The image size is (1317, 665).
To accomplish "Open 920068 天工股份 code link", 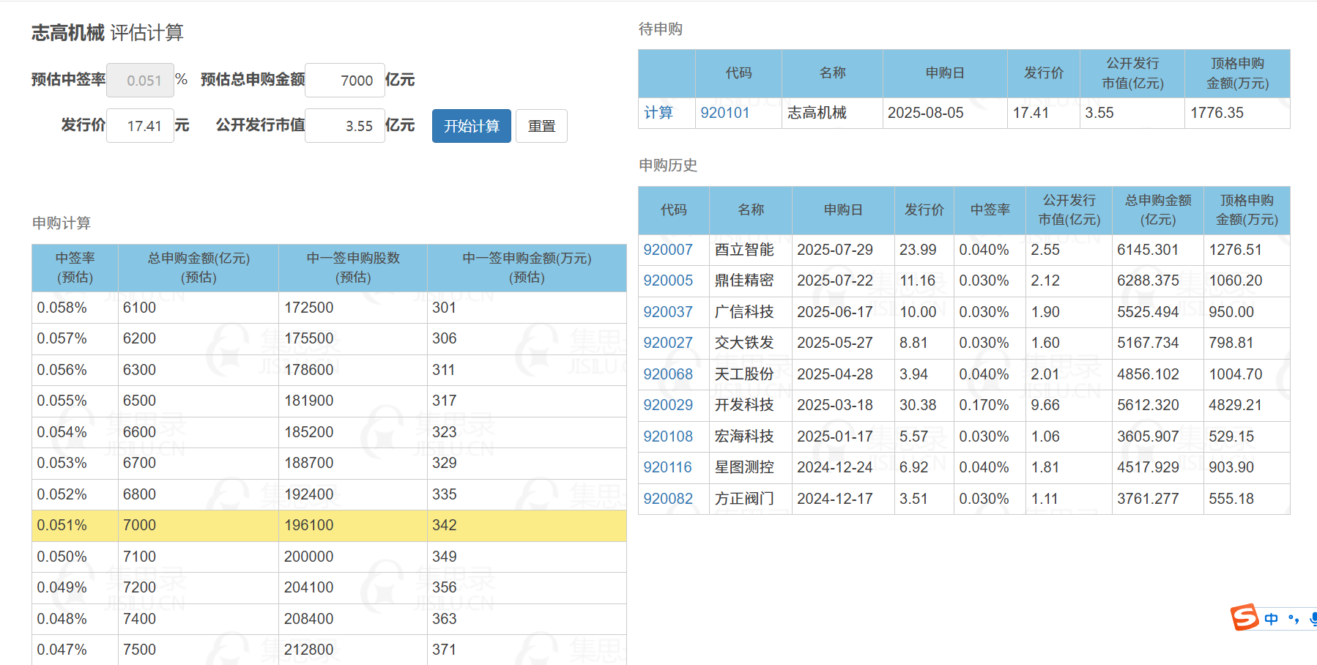I will (667, 374).
